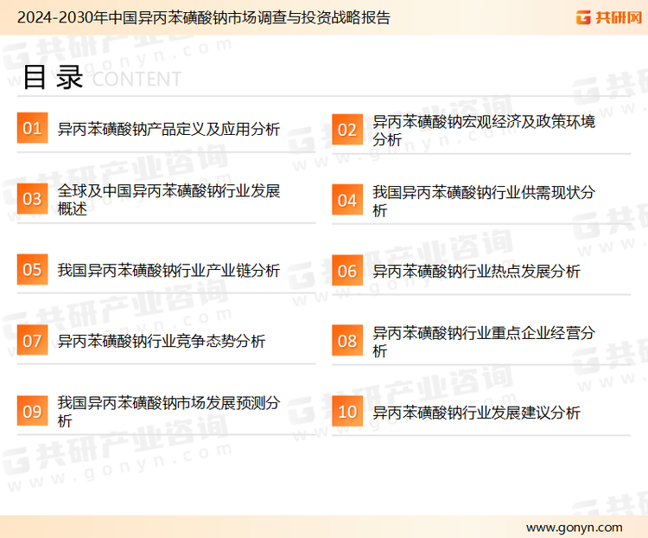Select chapter 异丙苯磺酸钠产品定义及应用分析

click(x=168, y=129)
